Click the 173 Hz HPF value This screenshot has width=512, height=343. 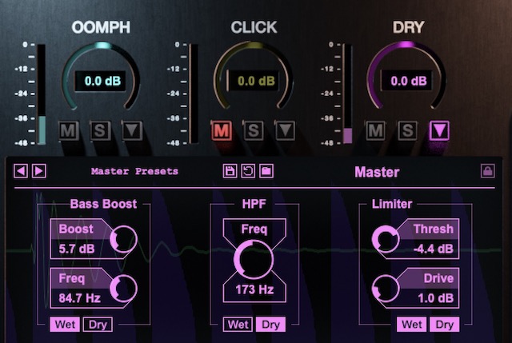coord(254,289)
